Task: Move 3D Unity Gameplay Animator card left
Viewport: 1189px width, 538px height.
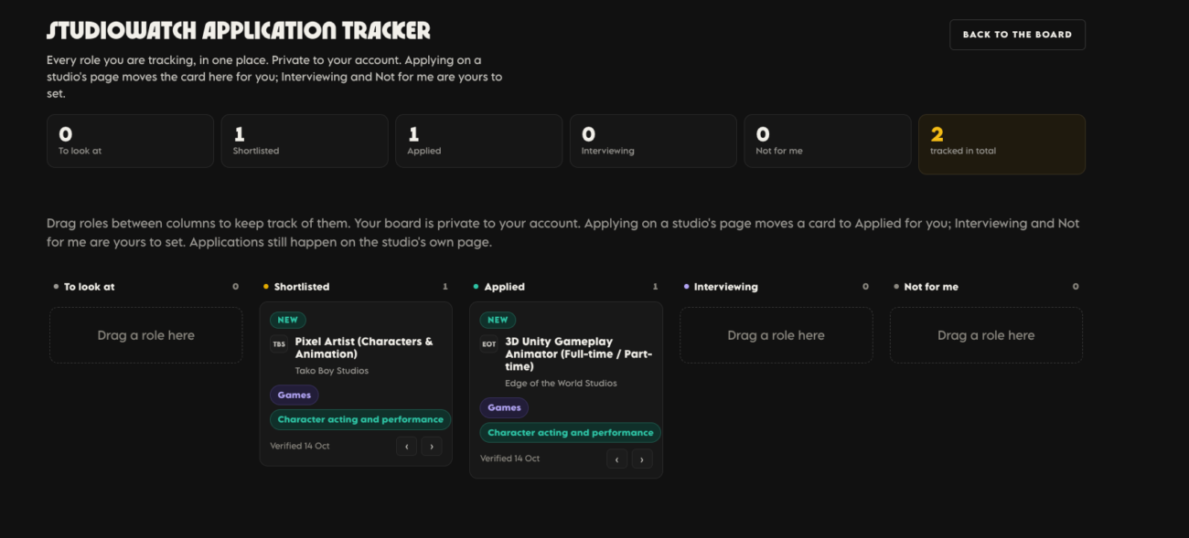Action: [617, 459]
